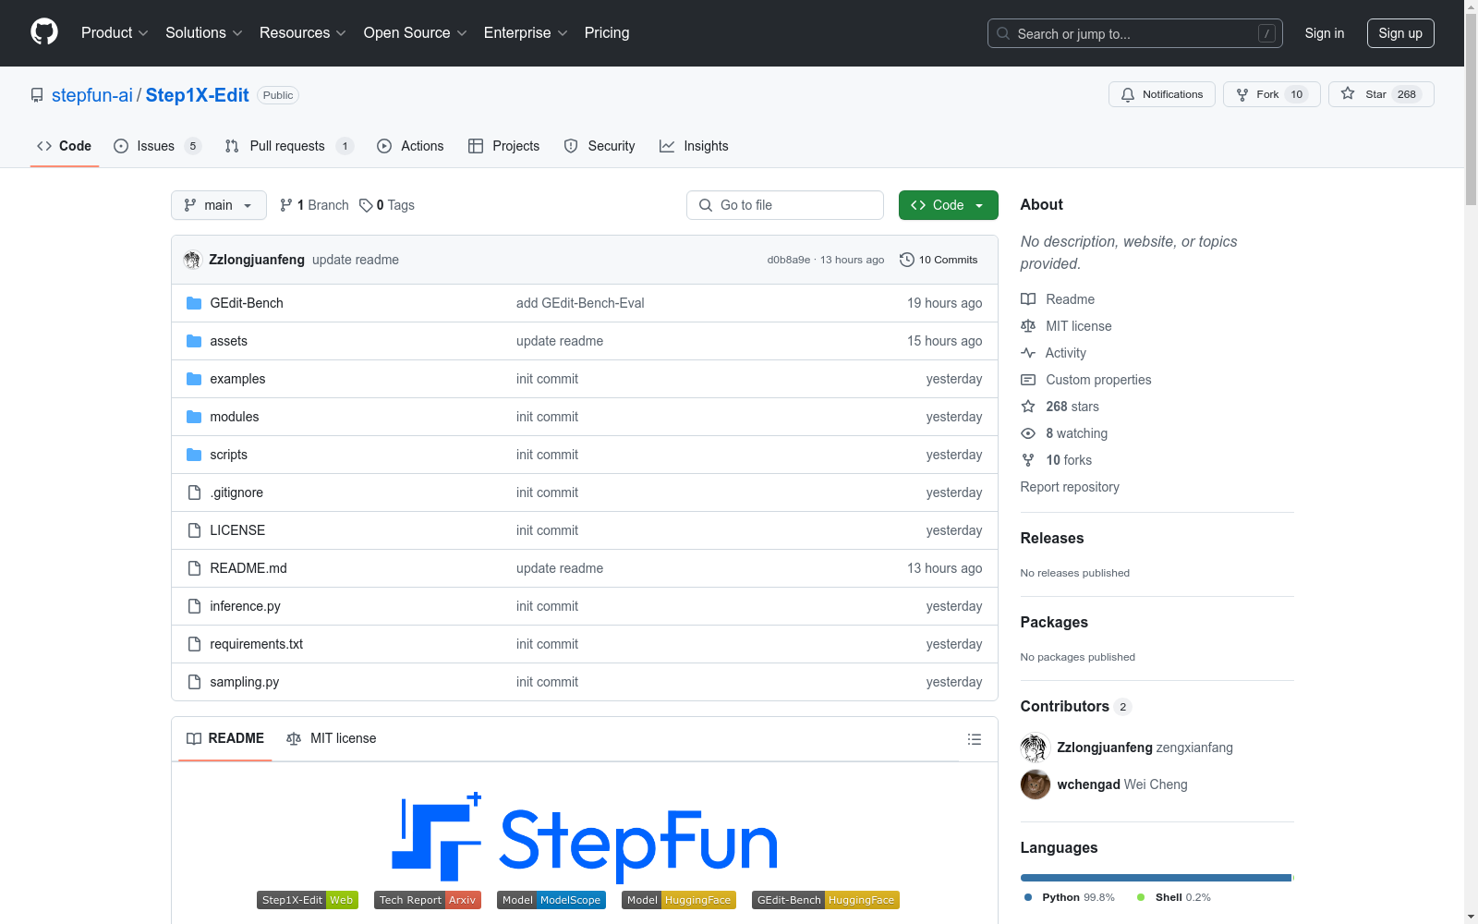View commit history via 10 Commits
Image resolution: width=1478 pixels, height=924 pixels.
[x=939, y=260]
